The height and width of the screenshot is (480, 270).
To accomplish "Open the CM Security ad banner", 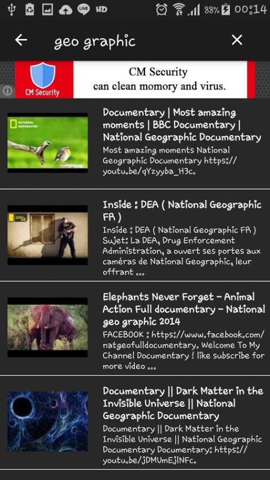I will (135, 80).
